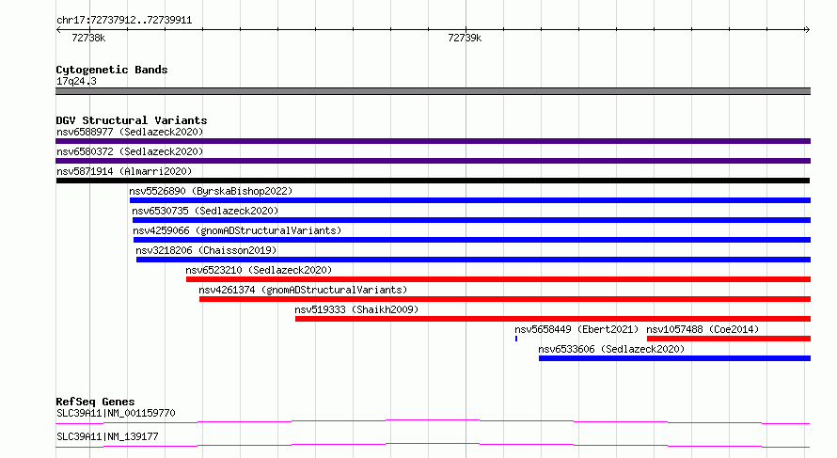Click the ruler's right arrowhead

coord(807,30)
